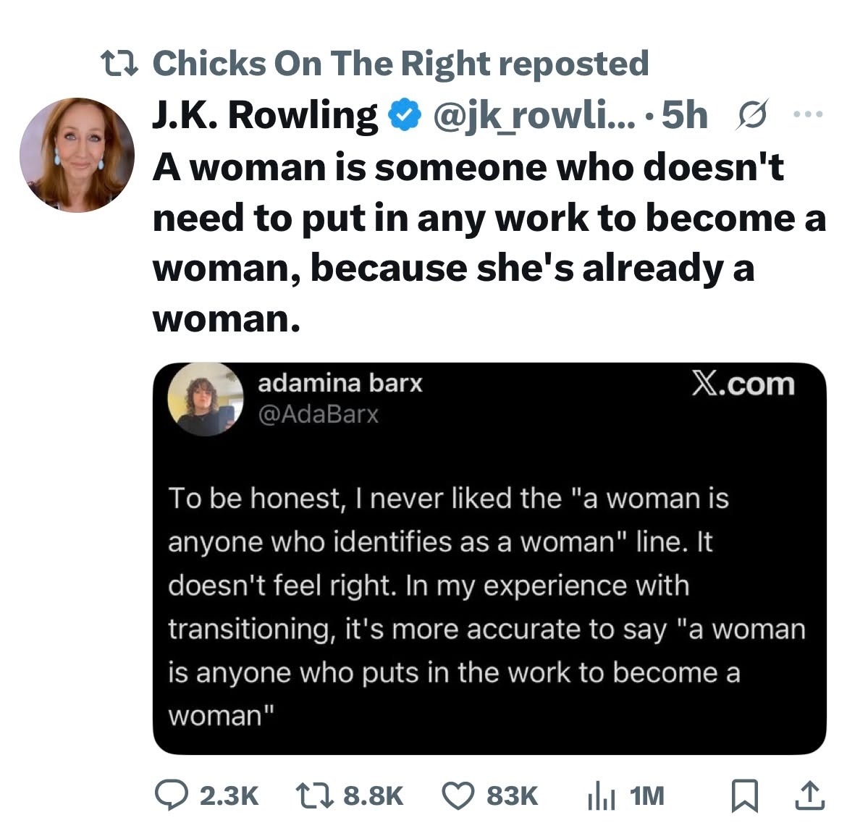Viewport: 847px width, 836px height.
Task: Tap the share arrow icon
Action: pyautogui.click(x=809, y=795)
